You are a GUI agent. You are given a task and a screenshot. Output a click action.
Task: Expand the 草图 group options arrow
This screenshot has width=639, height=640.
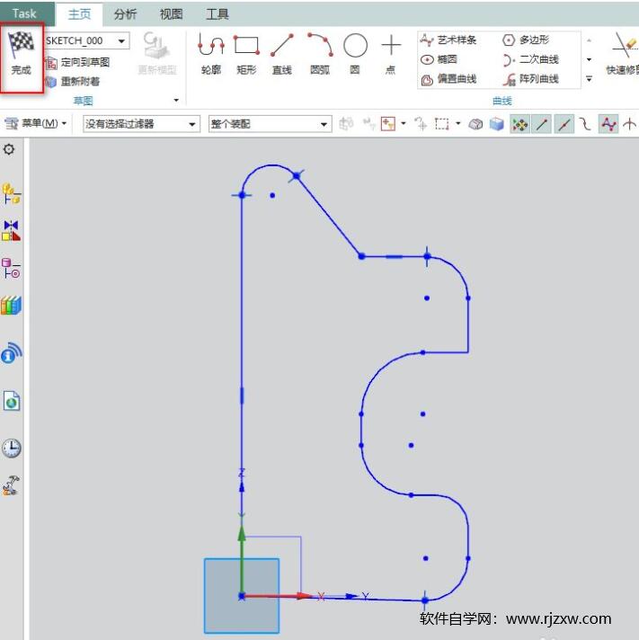[x=176, y=101]
